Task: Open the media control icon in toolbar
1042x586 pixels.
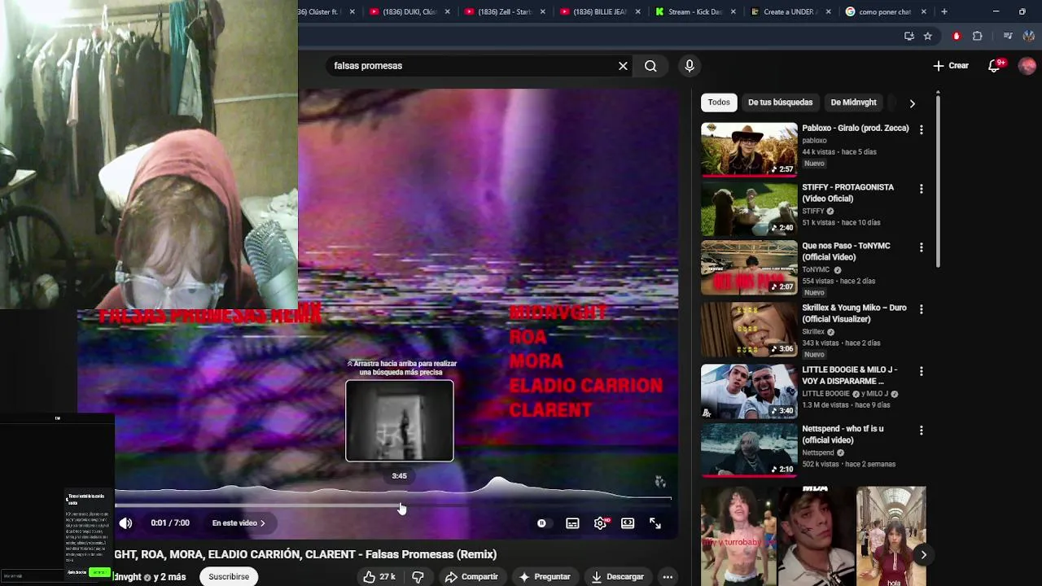Action: point(1008,36)
